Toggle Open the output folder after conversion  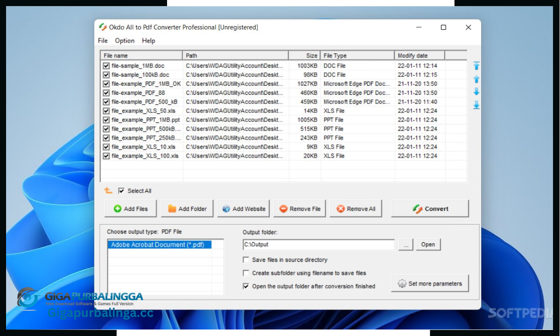click(x=246, y=287)
